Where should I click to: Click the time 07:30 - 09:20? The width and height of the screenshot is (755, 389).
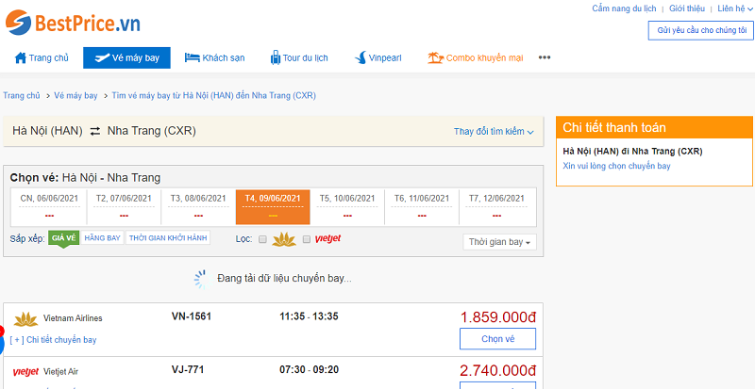pyautogui.click(x=309, y=370)
